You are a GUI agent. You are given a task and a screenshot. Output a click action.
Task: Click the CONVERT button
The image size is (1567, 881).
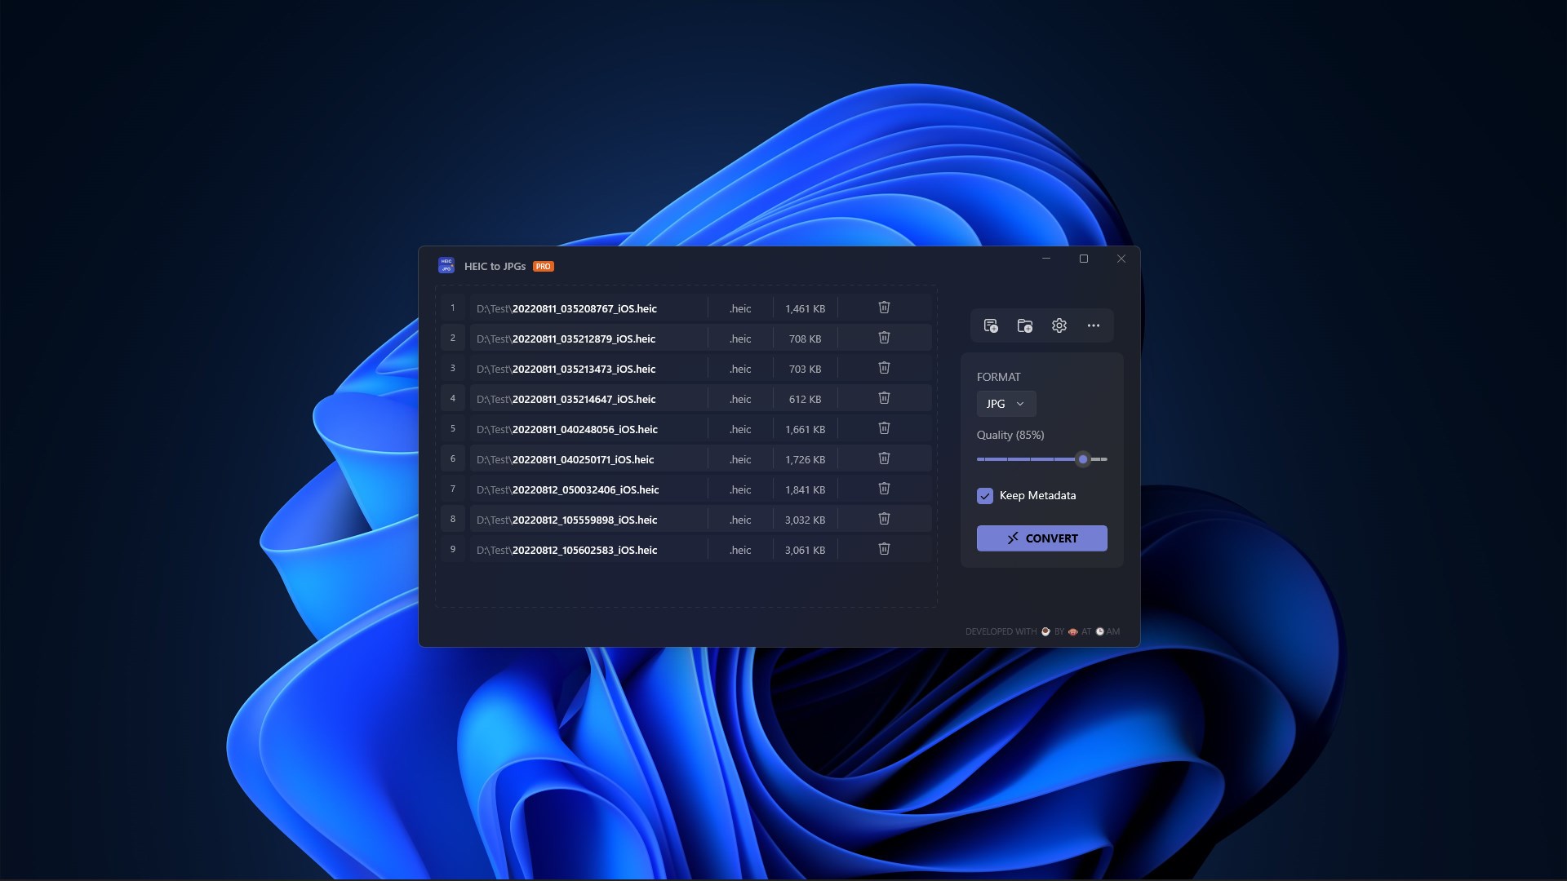(x=1041, y=538)
